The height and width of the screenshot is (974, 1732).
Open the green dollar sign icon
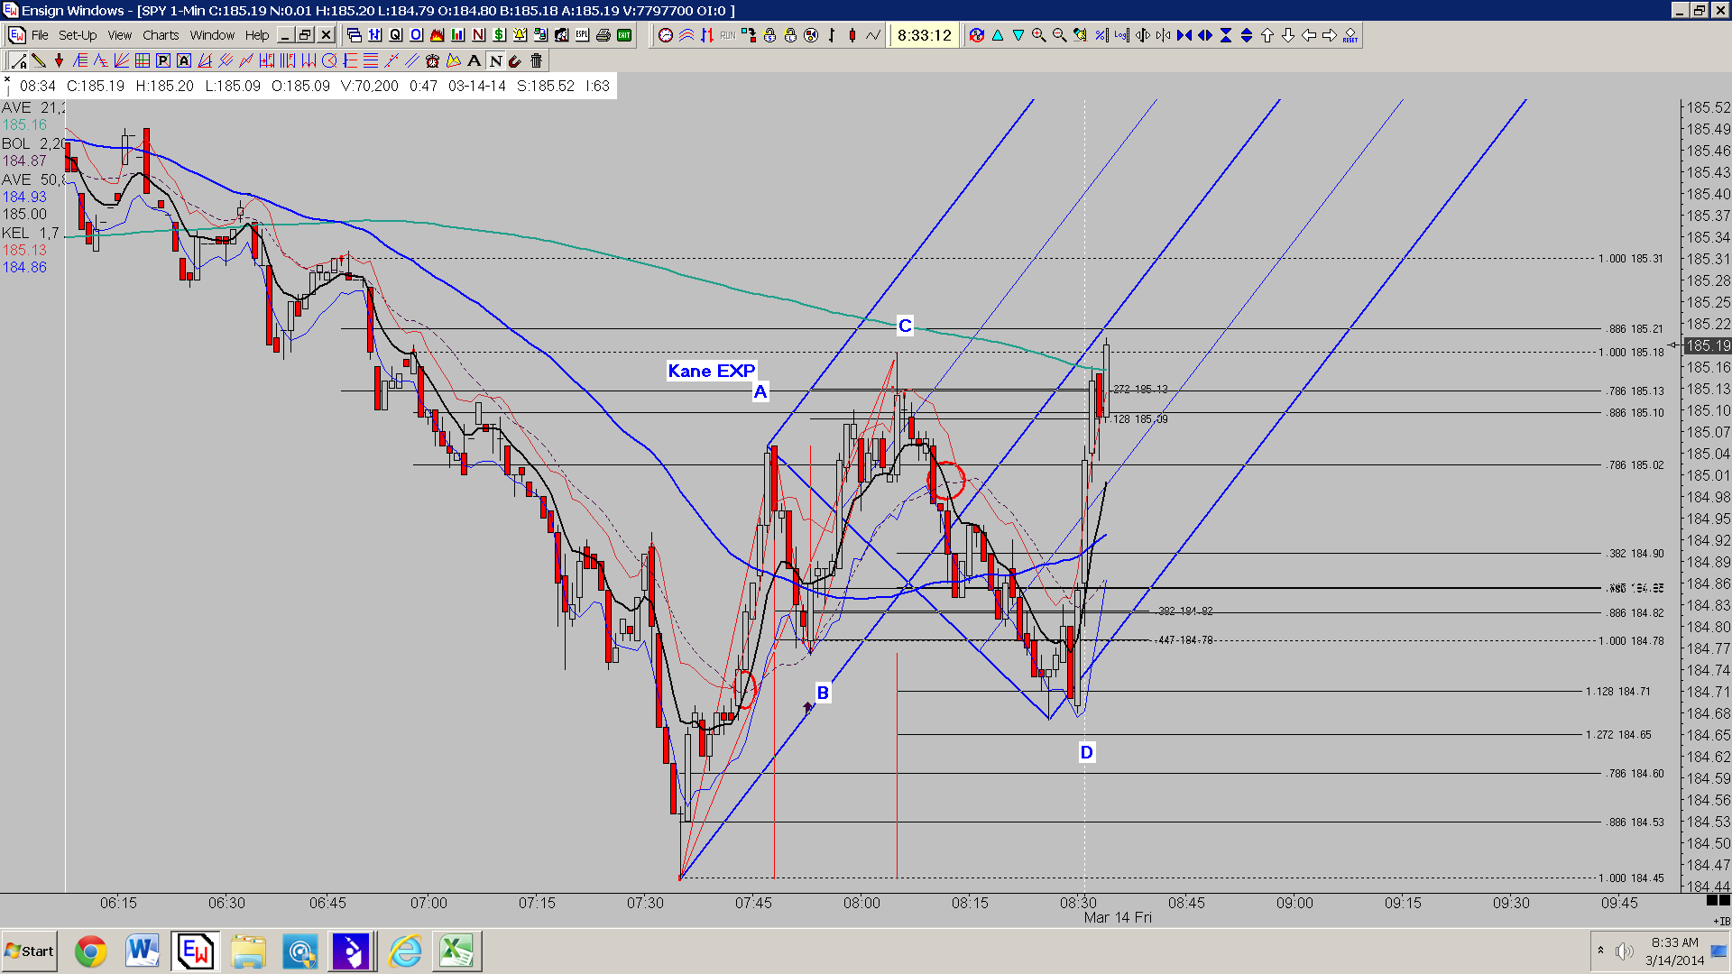(x=499, y=35)
